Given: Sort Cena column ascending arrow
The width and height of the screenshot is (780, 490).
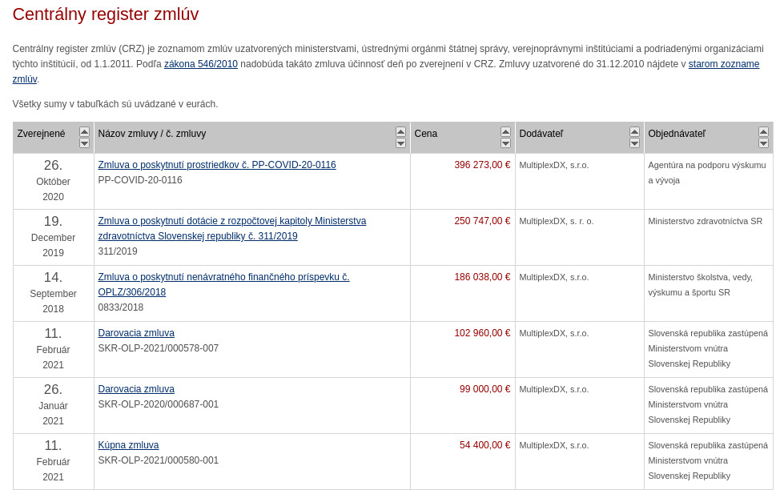Looking at the screenshot, I should 505,131.
